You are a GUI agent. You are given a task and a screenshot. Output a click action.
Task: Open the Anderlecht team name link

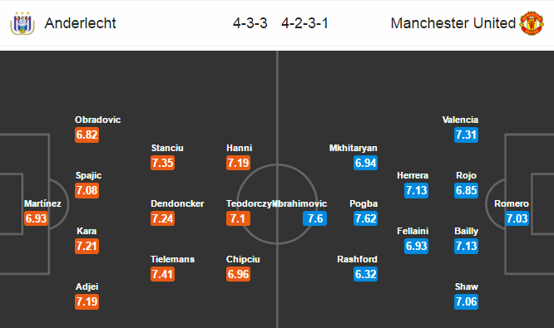(x=80, y=23)
